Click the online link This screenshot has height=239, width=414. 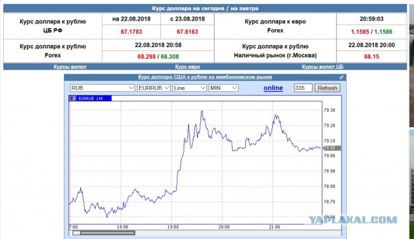pos(273,88)
